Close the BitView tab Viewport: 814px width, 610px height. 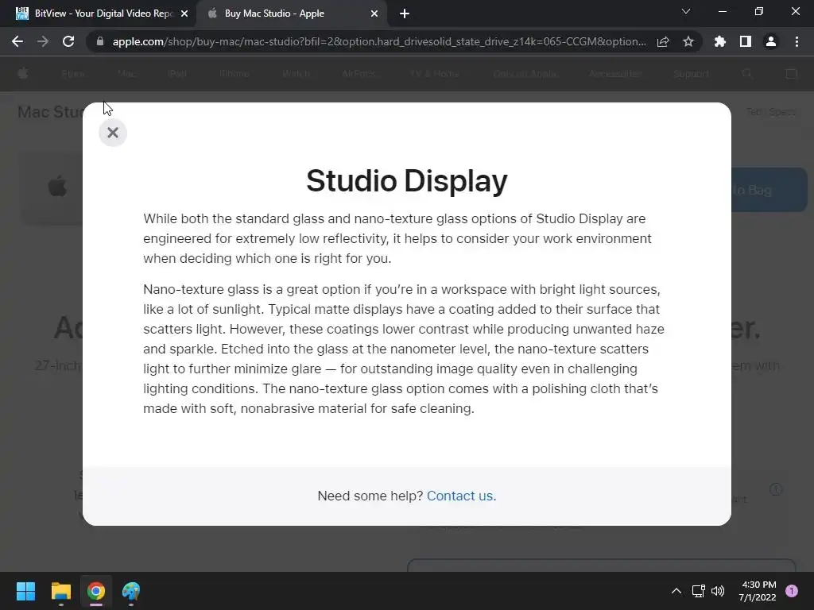pos(184,14)
